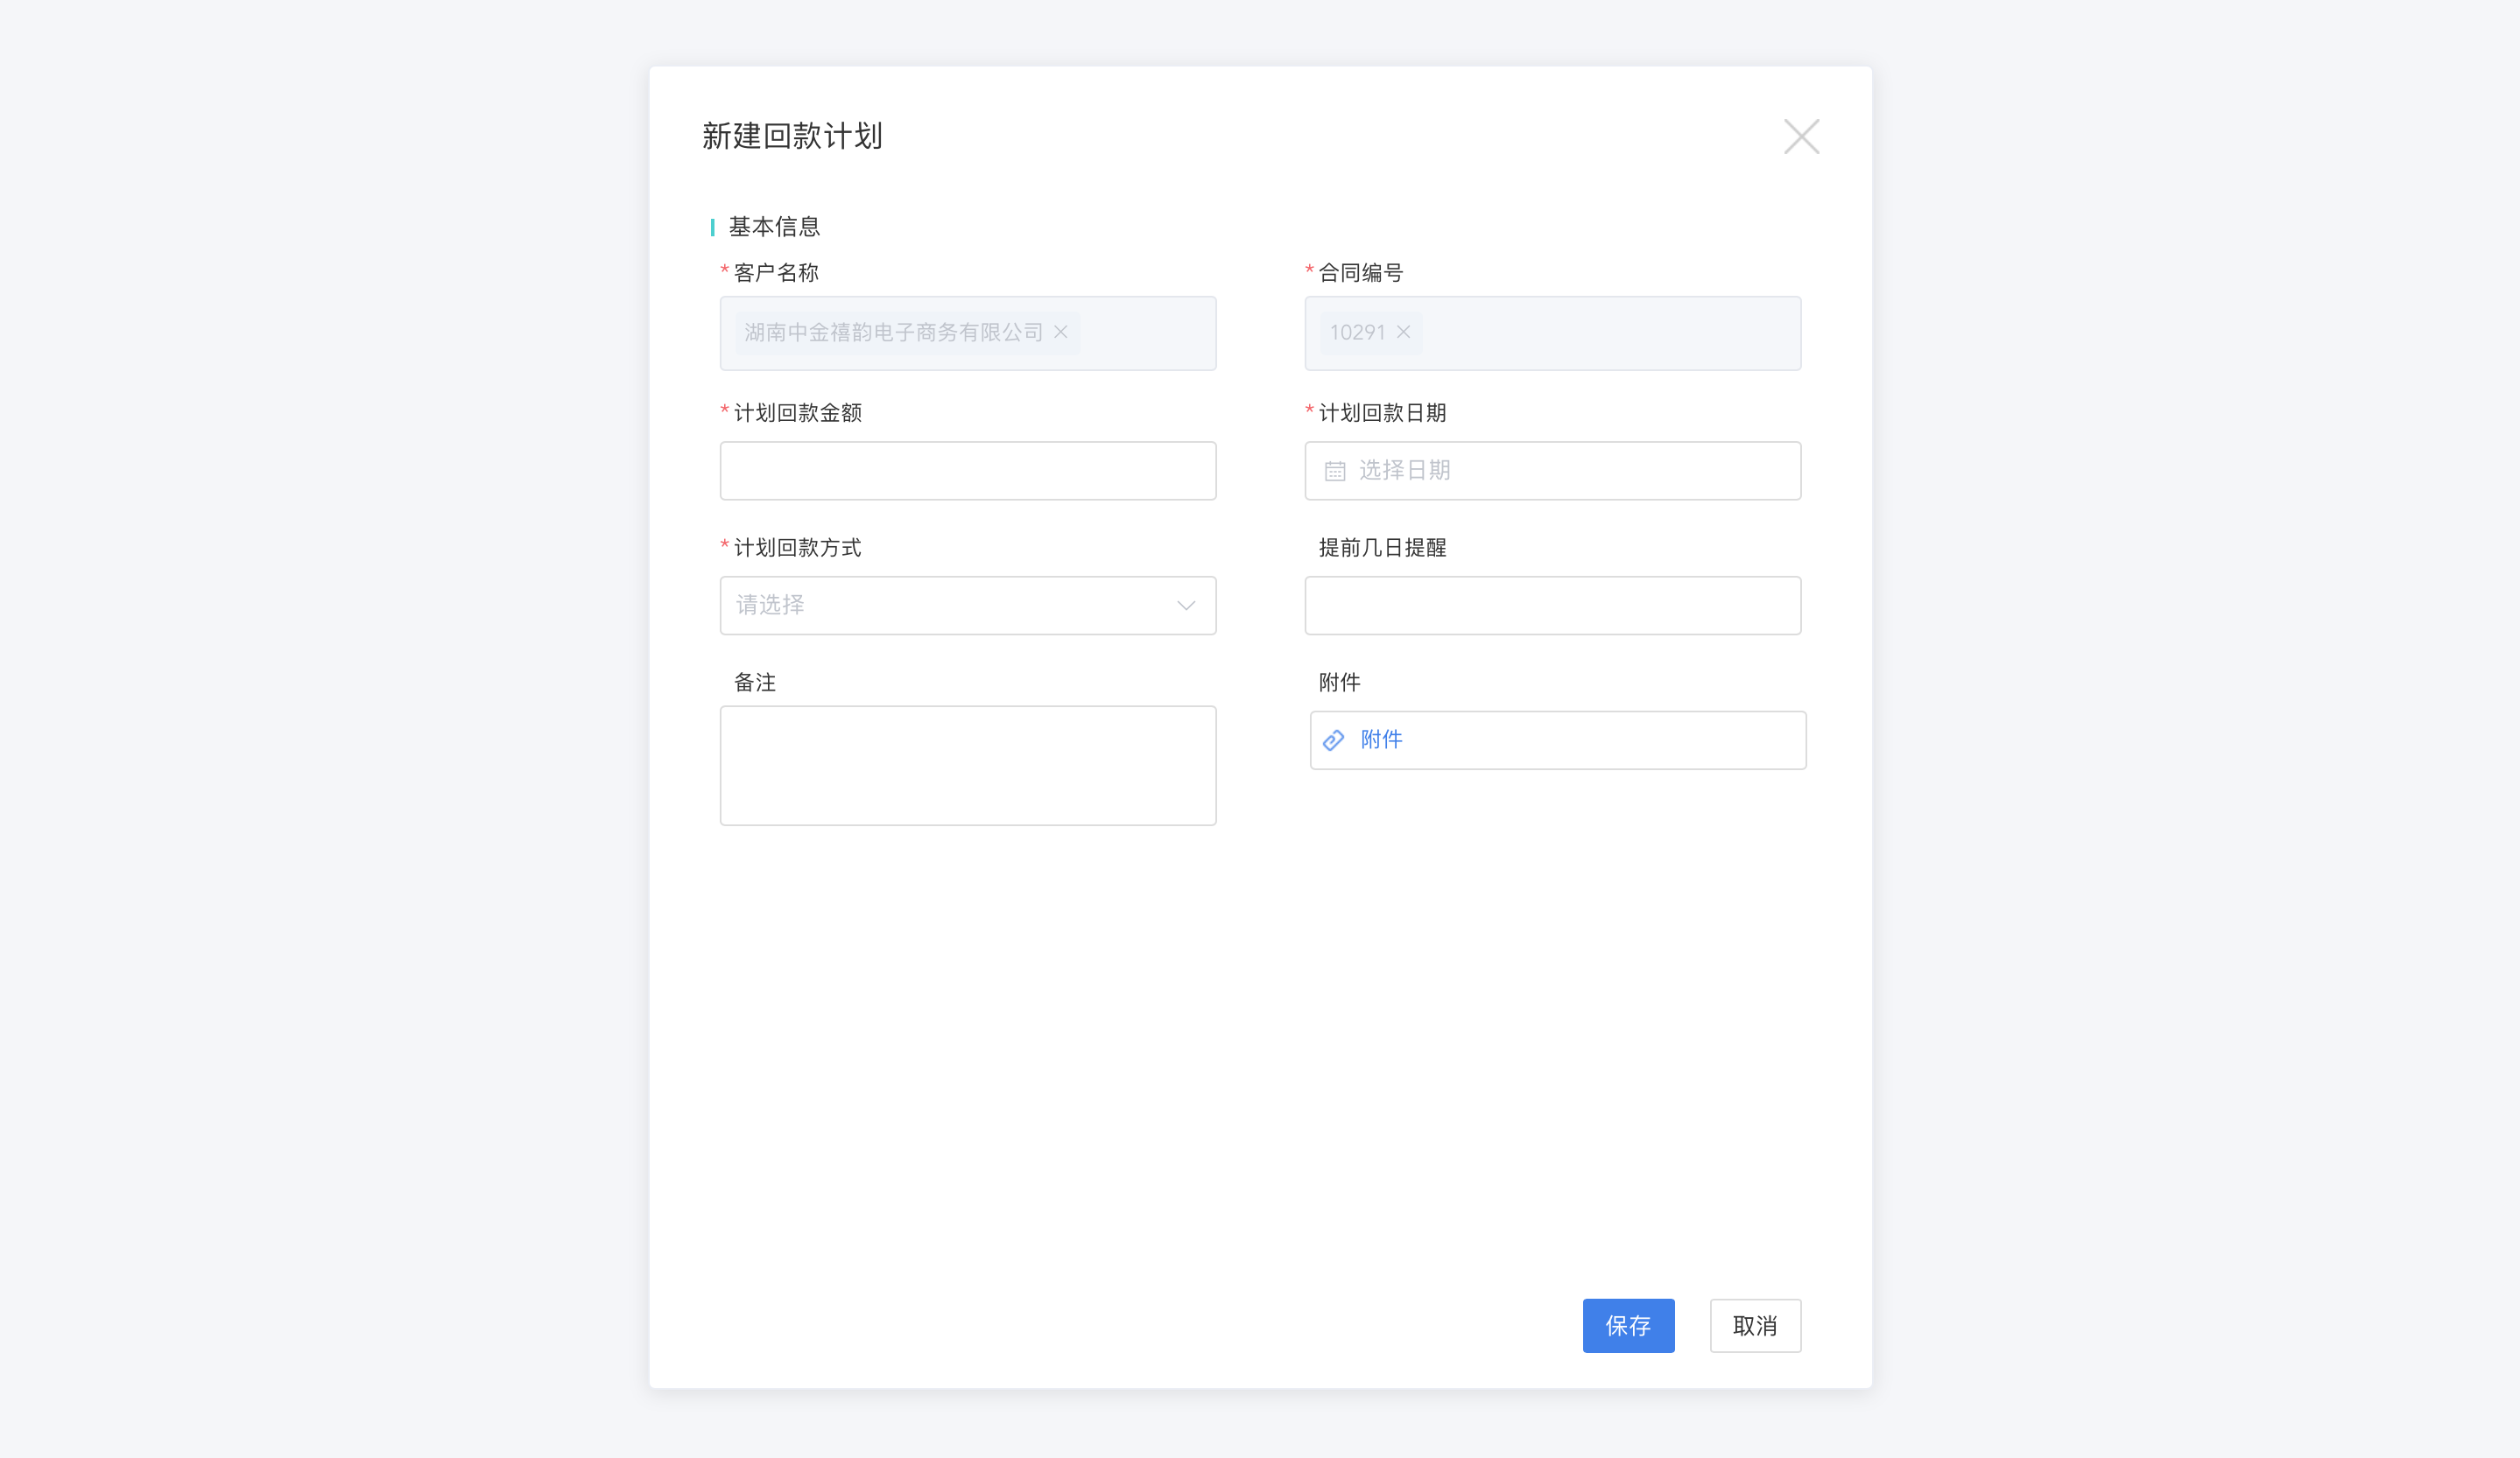
Task: Click into the 备注 text area
Action: (968, 766)
